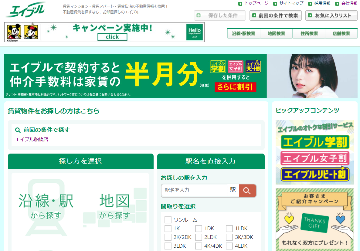Viewport: 360px width, 251px height.
Task: Click the 探し方を選択 header
Action: [x=80, y=161]
